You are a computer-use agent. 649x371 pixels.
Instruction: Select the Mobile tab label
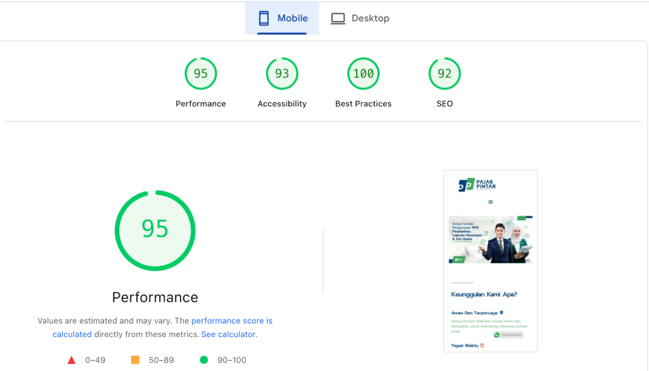pyautogui.click(x=292, y=18)
